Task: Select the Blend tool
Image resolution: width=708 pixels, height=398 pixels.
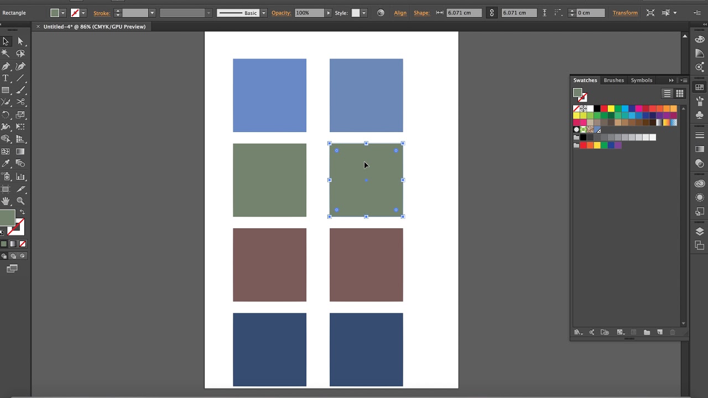Action: (x=20, y=164)
